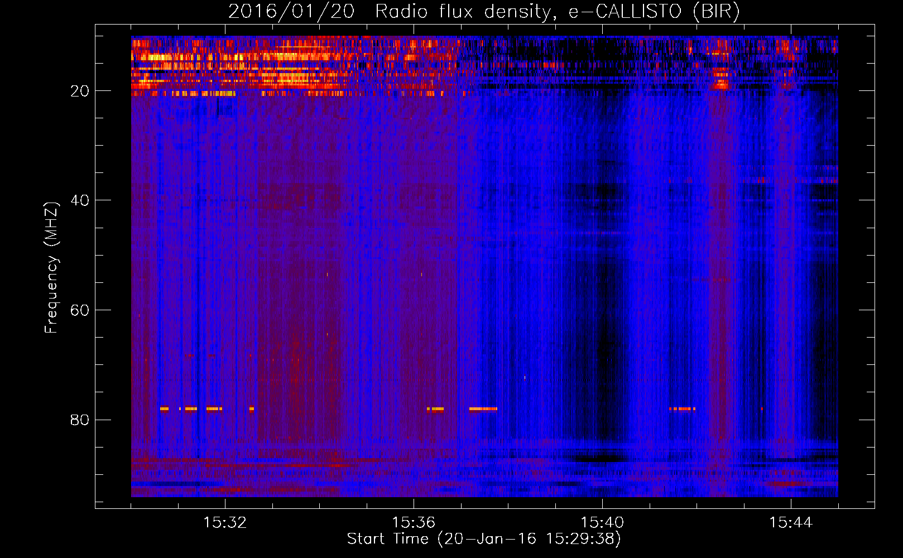
Task: Click the frequency tick label '40'
Action: click(80, 200)
